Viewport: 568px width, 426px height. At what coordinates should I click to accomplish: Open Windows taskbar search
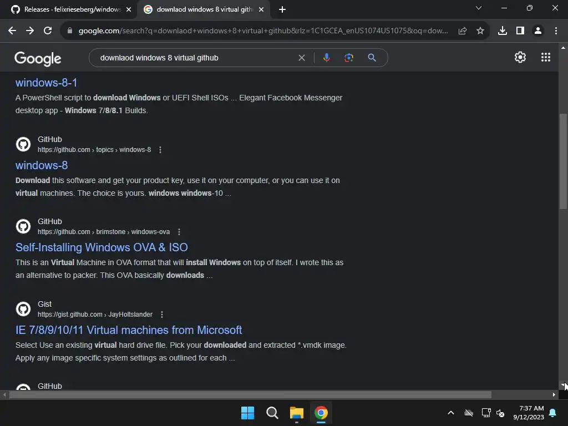[272, 413]
